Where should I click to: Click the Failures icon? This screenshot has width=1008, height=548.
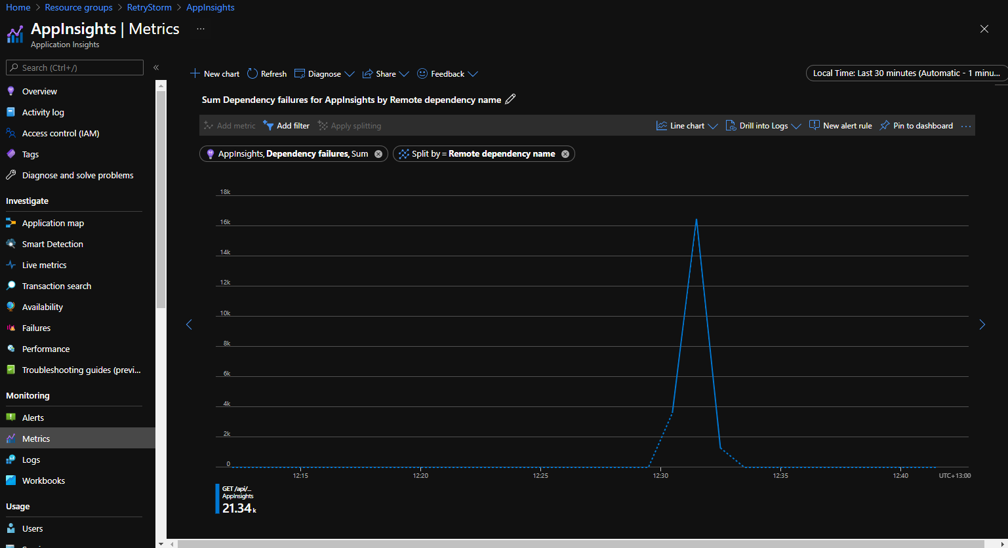pyautogui.click(x=10, y=328)
